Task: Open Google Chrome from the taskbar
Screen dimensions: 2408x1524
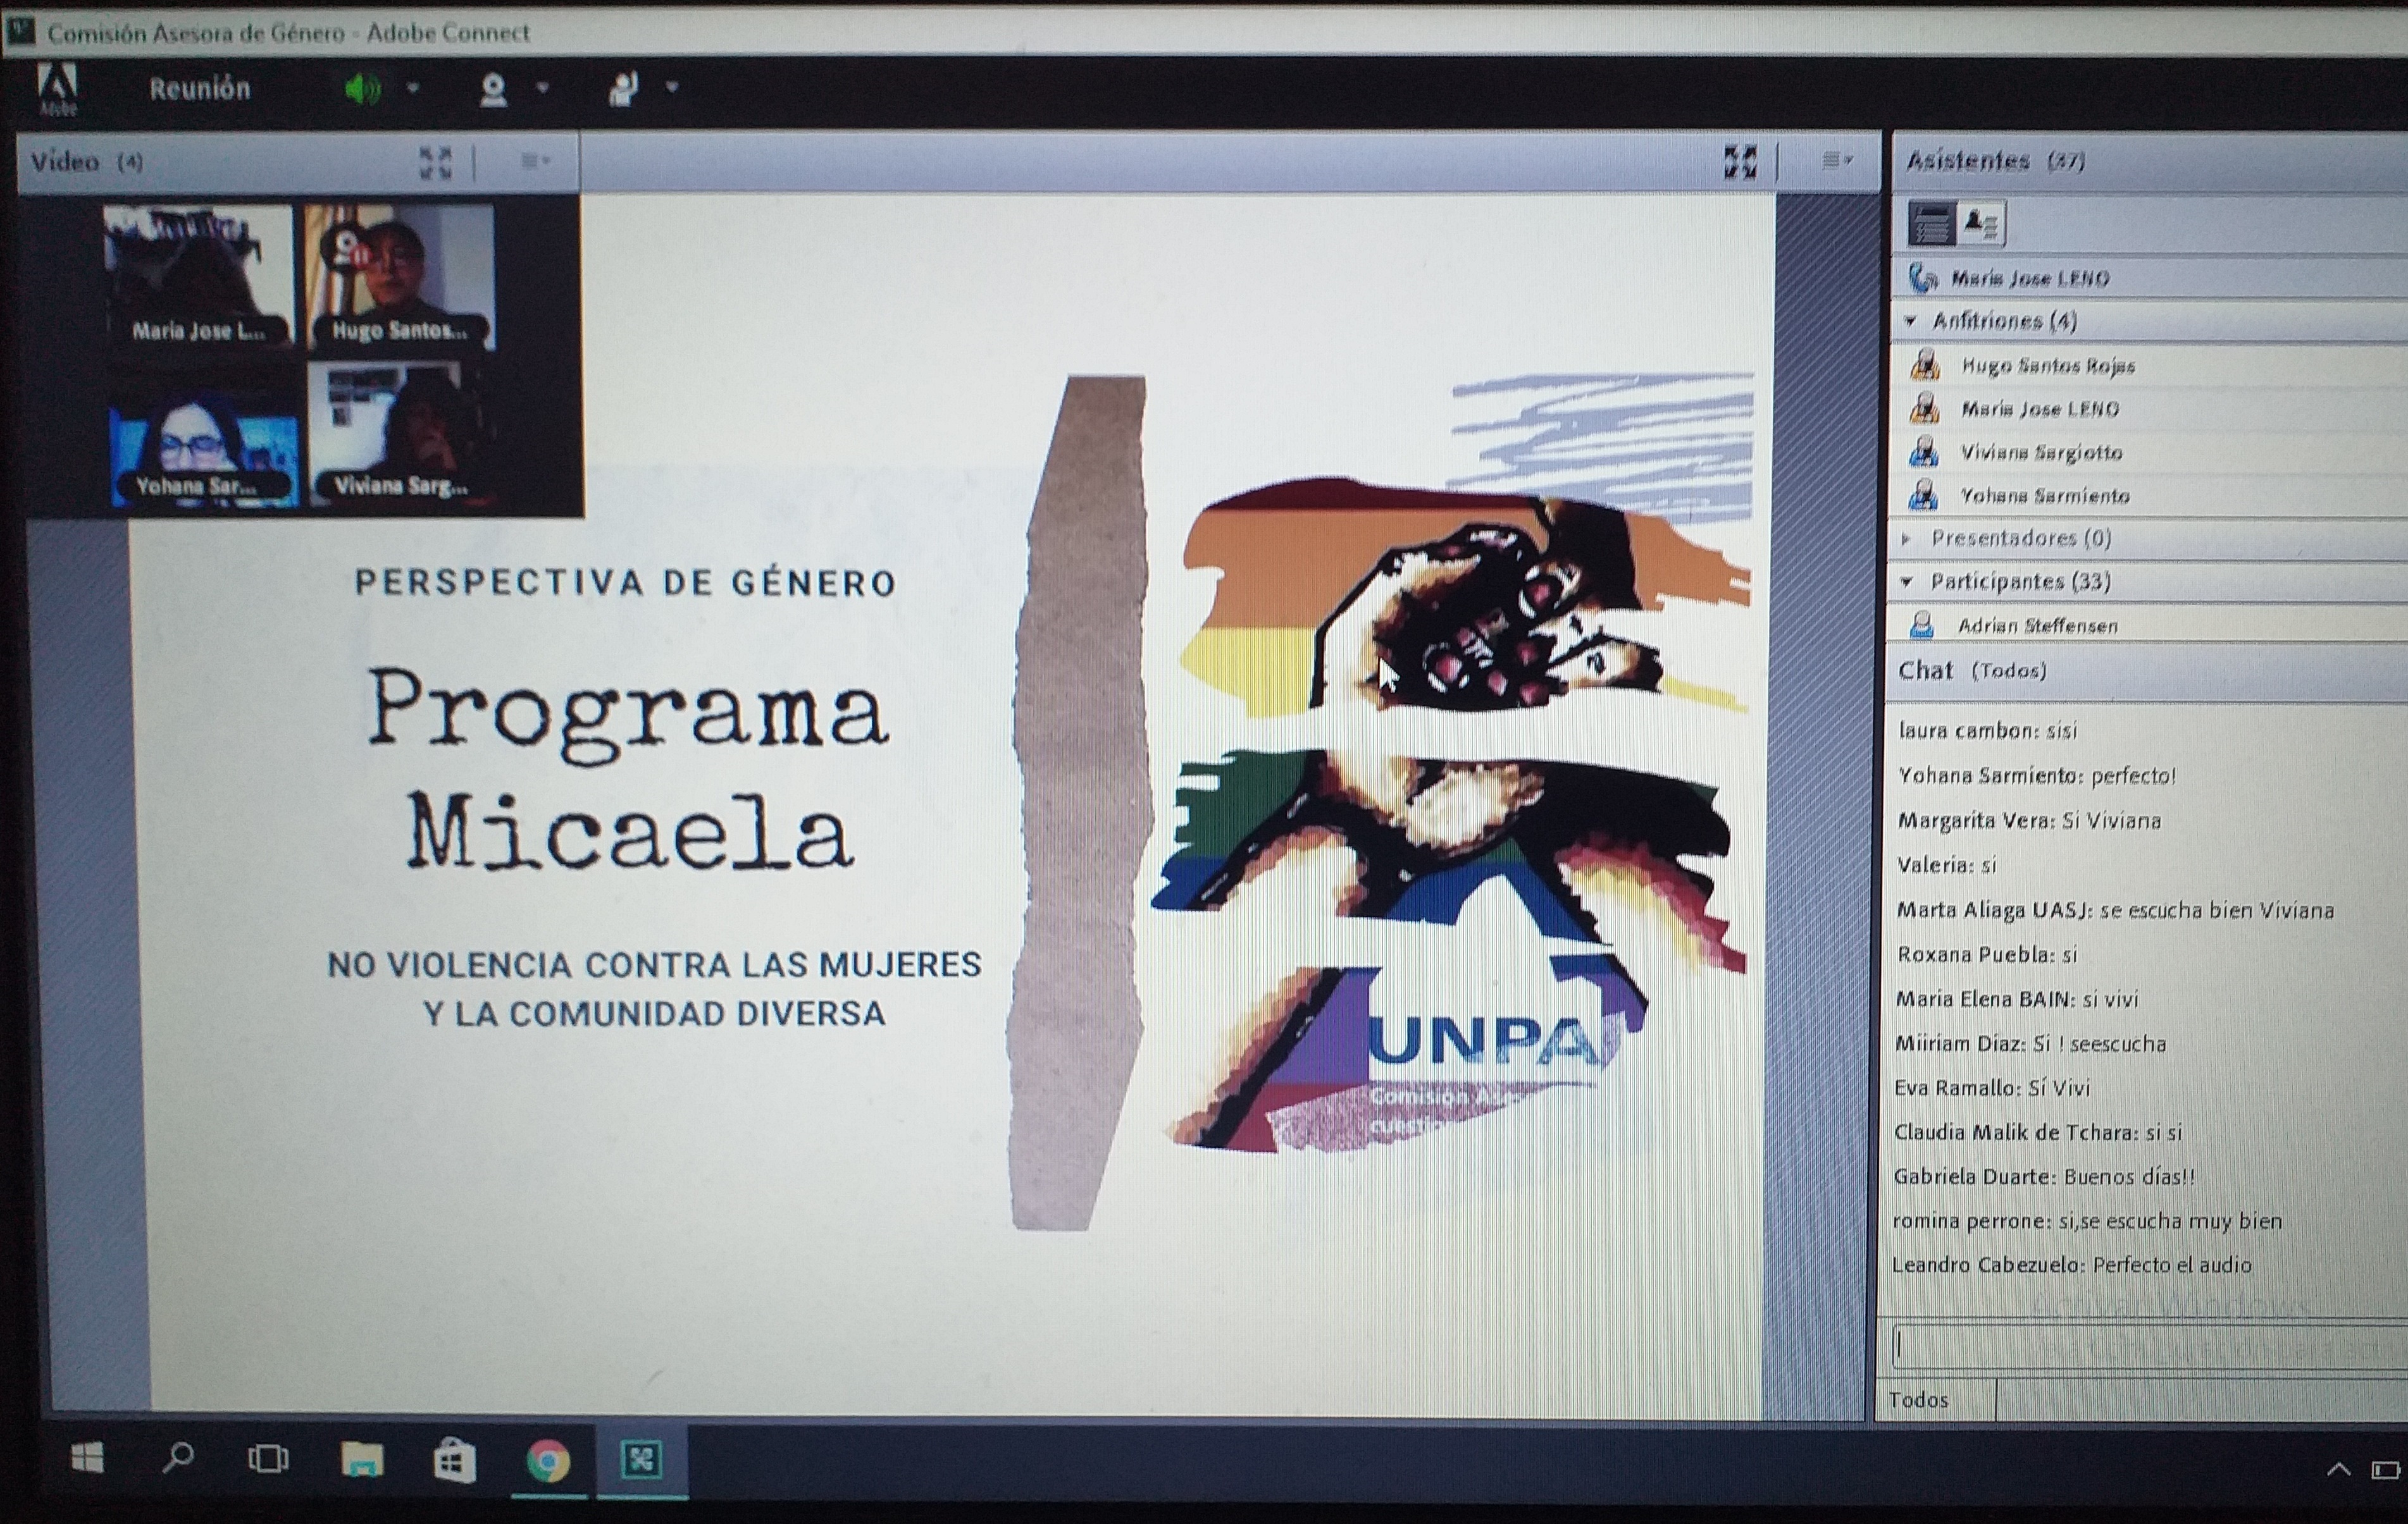Action: click(x=547, y=1461)
